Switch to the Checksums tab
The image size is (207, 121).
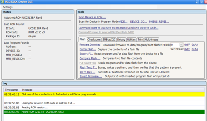[94, 40]
